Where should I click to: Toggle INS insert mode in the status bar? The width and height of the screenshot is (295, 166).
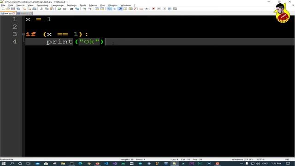[x=287, y=160]
